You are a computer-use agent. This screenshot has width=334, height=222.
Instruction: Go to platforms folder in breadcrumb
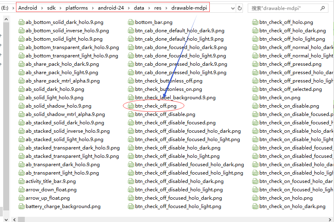tap(77, 8)
